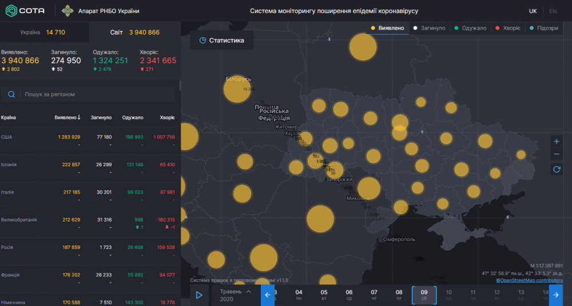The width and height of the screenshot is (572, 306).
Task: Open OpenStreetMap contributors link
Action: pos(529,280)
